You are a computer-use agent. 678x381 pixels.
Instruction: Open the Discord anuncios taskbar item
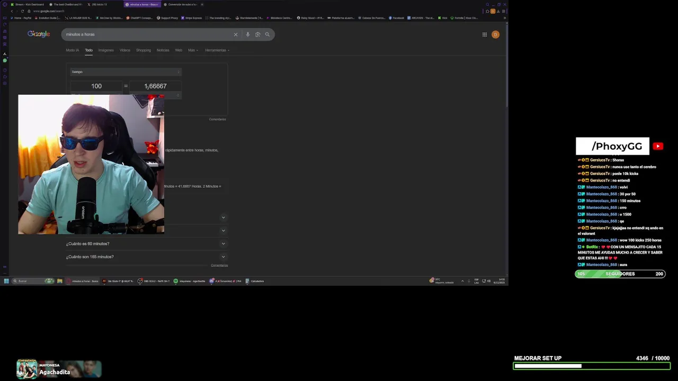(225, 281)
